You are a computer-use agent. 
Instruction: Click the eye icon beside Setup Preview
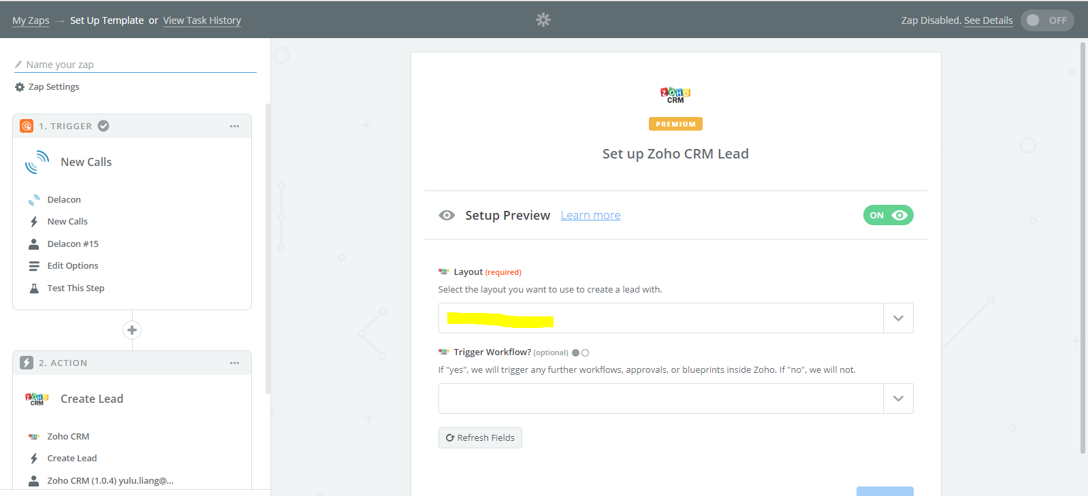click(447, 215)
